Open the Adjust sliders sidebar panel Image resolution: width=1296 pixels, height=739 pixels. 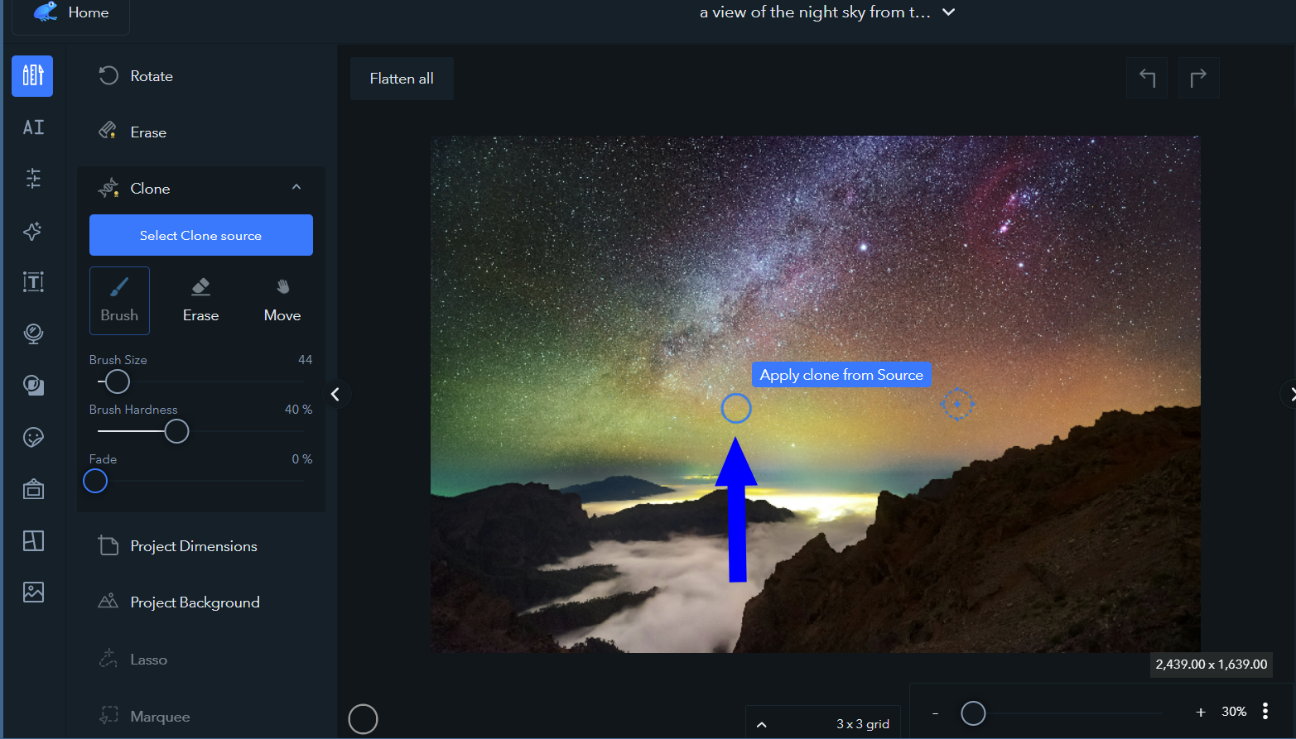33,178
